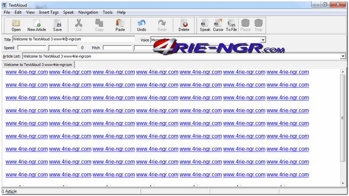
Task: Click the Speed slider handle
Action: coord(49,48)
